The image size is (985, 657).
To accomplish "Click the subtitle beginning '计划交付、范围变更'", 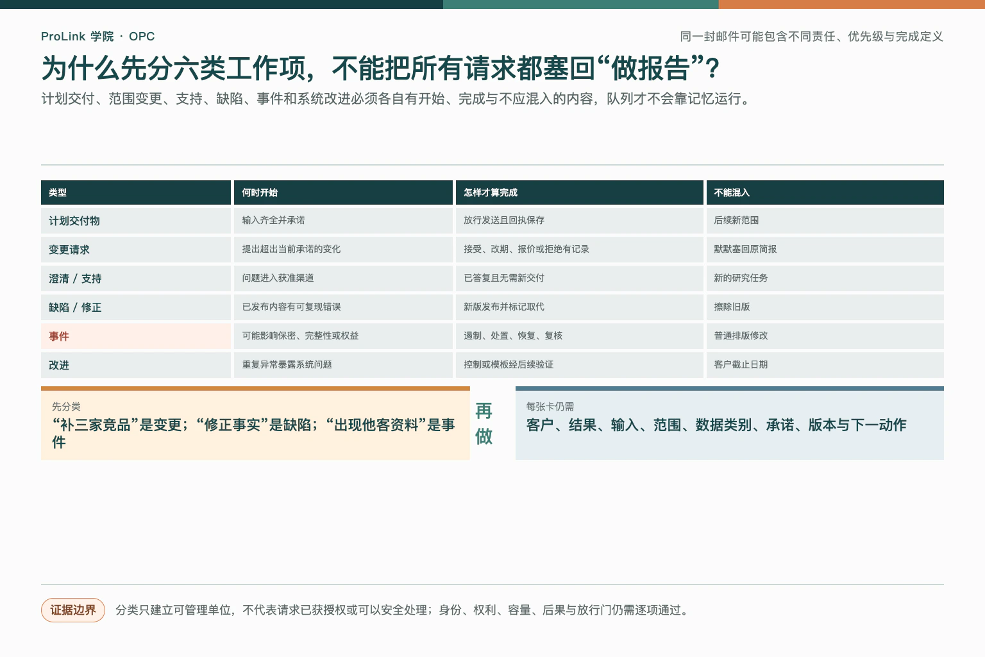I will pyautogui.click(x=396, y=99).
